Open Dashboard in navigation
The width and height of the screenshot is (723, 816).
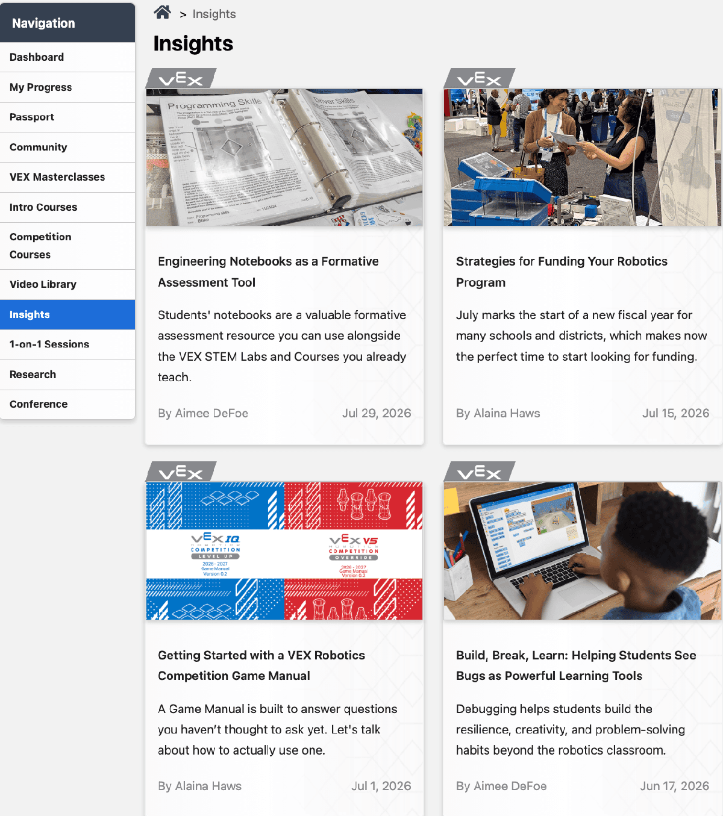[x=67, y=57]
